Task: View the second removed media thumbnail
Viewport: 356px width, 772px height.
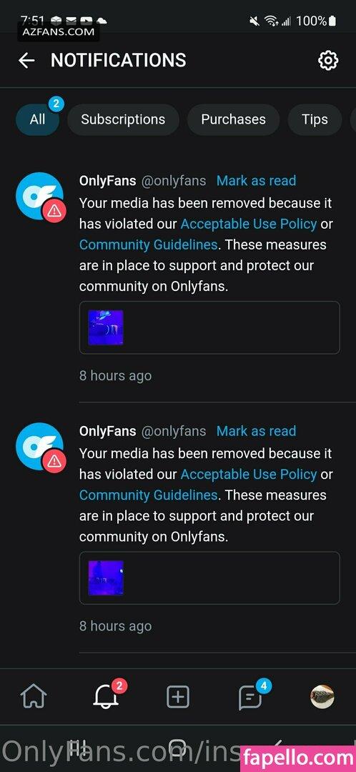Action: click(106, 578)
